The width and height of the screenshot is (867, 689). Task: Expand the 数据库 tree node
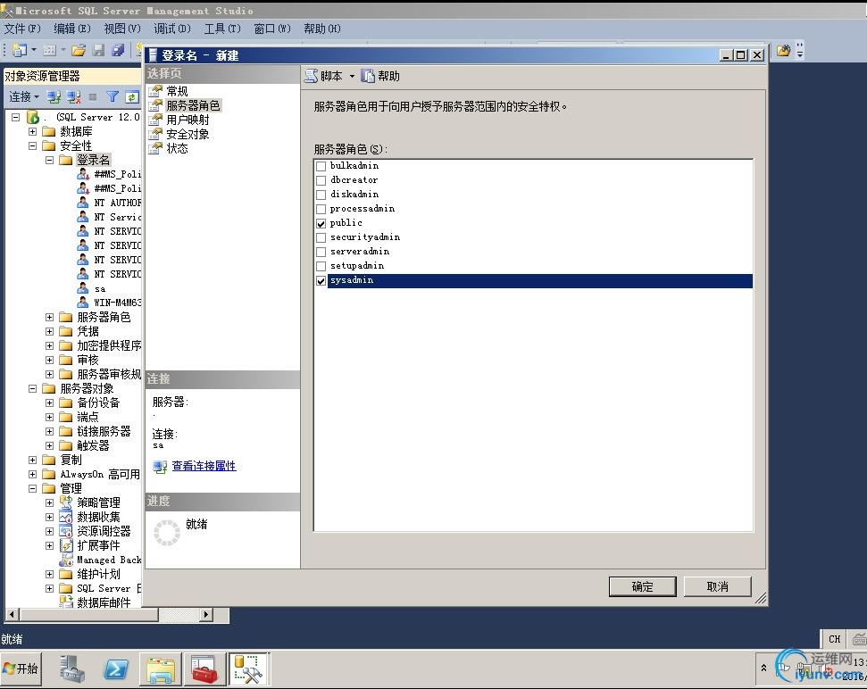coord(33,131)
